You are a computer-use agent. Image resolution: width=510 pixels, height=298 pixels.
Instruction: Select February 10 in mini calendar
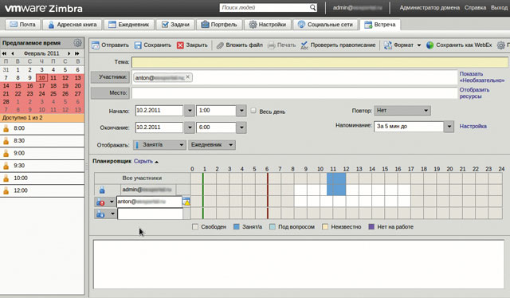[41, 78]
